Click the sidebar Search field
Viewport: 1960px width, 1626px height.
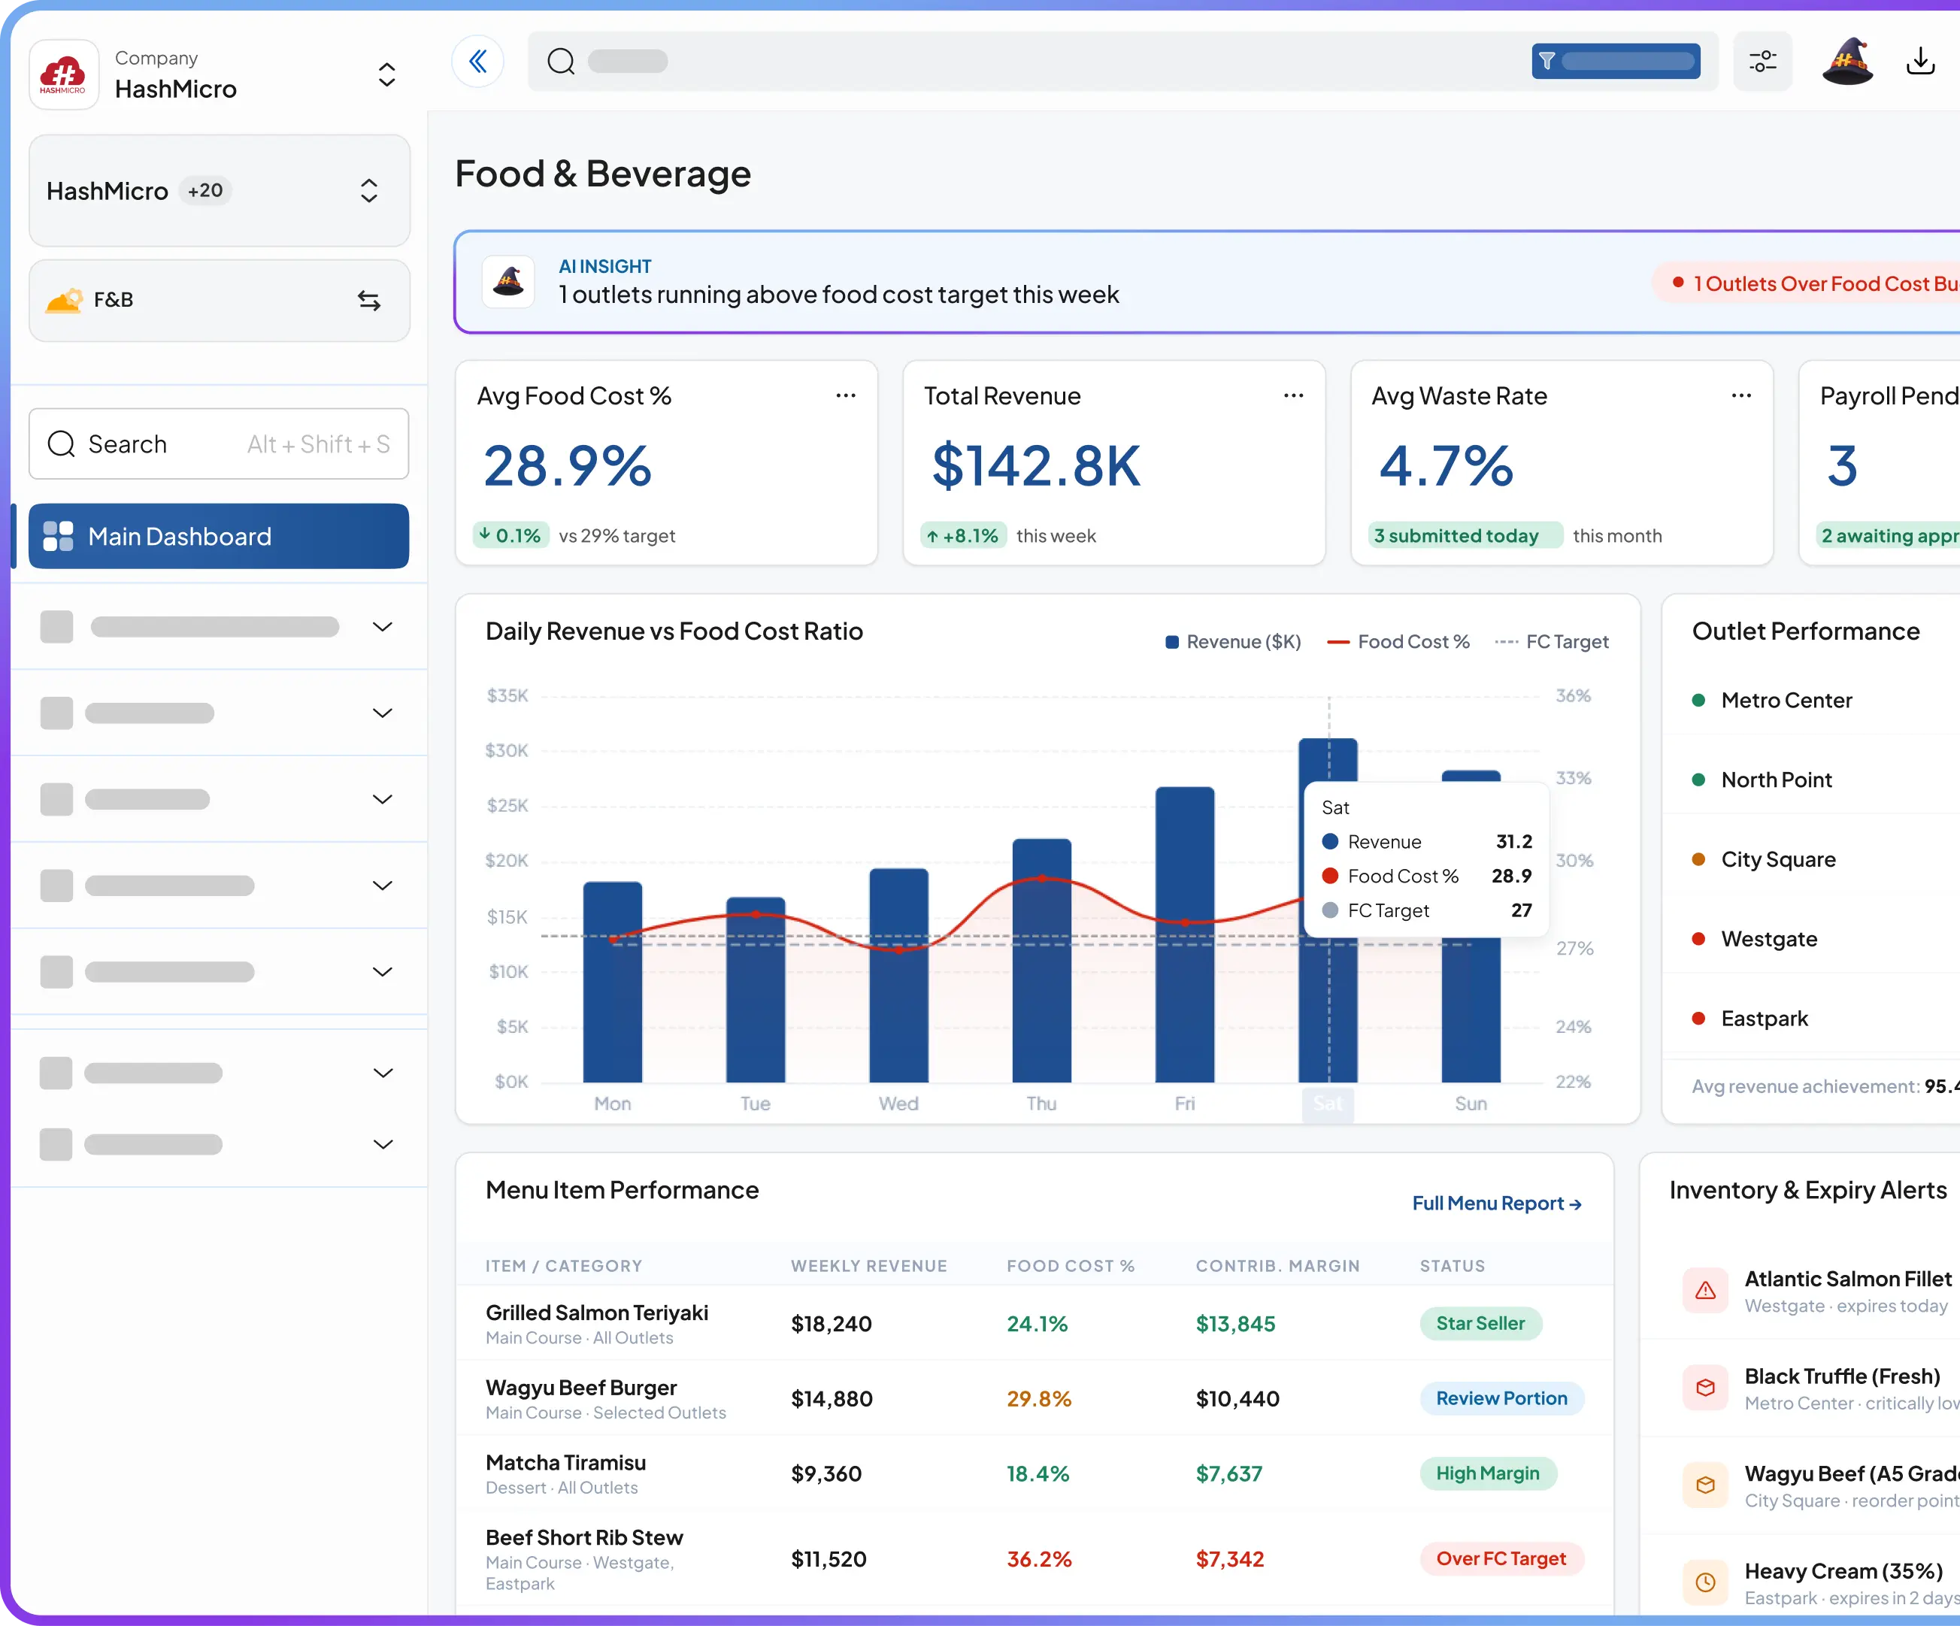(220, 444)
